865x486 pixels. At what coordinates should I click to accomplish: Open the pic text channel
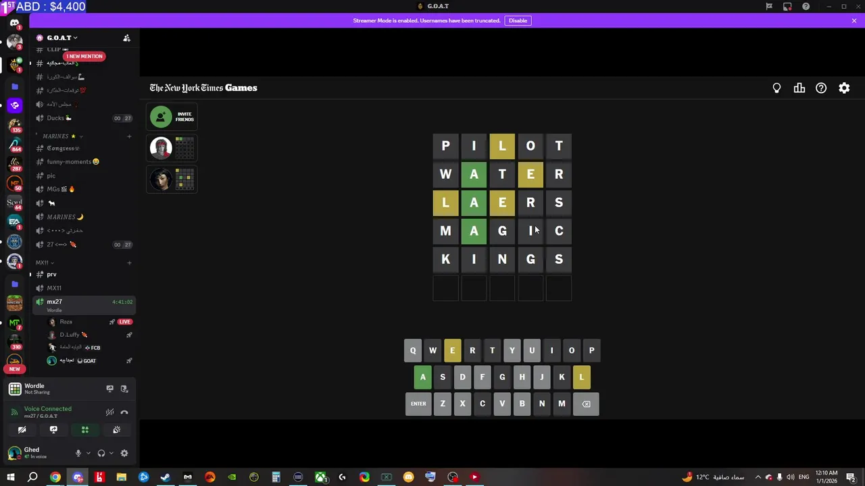tap(84, 175)
